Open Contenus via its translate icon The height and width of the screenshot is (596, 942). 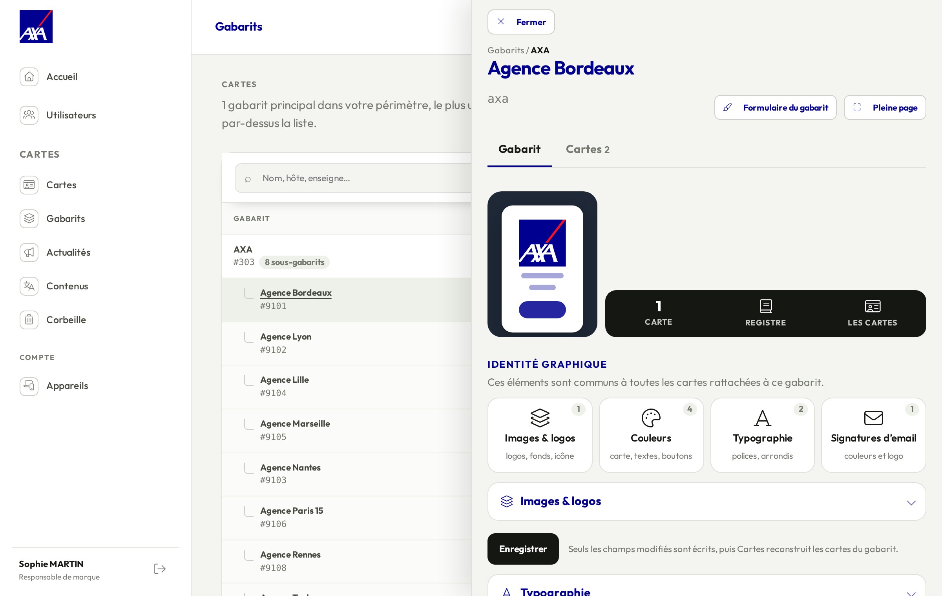pyautogui.click(x=29, y=286)
